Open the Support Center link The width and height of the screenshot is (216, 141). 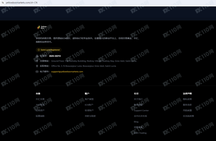[141, 110]
